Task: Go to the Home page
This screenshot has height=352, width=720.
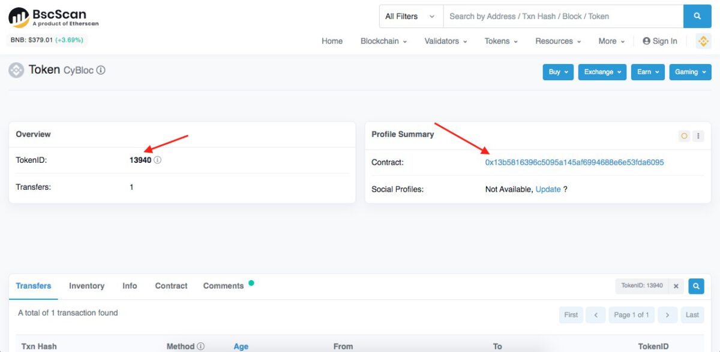Action: (x=332, y=41)
